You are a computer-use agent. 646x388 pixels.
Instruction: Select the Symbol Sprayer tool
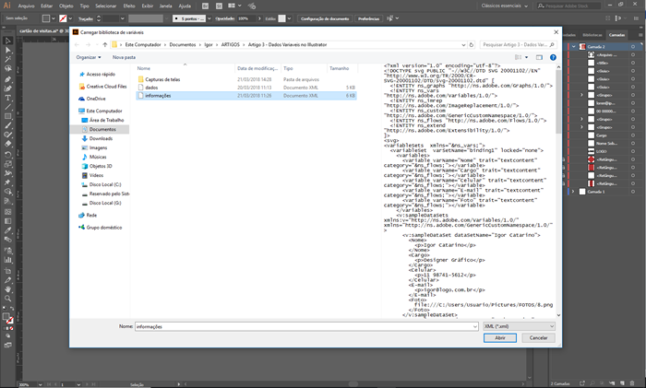[7, 250]
